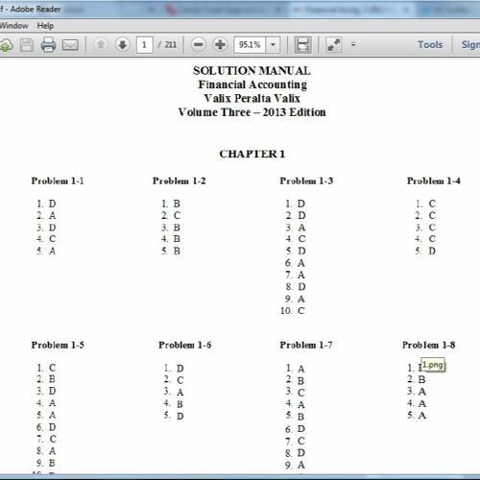Click answer 6. A under Problem 1-3
Image resolution: width=480 pixels, height=480 pixels.
[x=295, y=263]
